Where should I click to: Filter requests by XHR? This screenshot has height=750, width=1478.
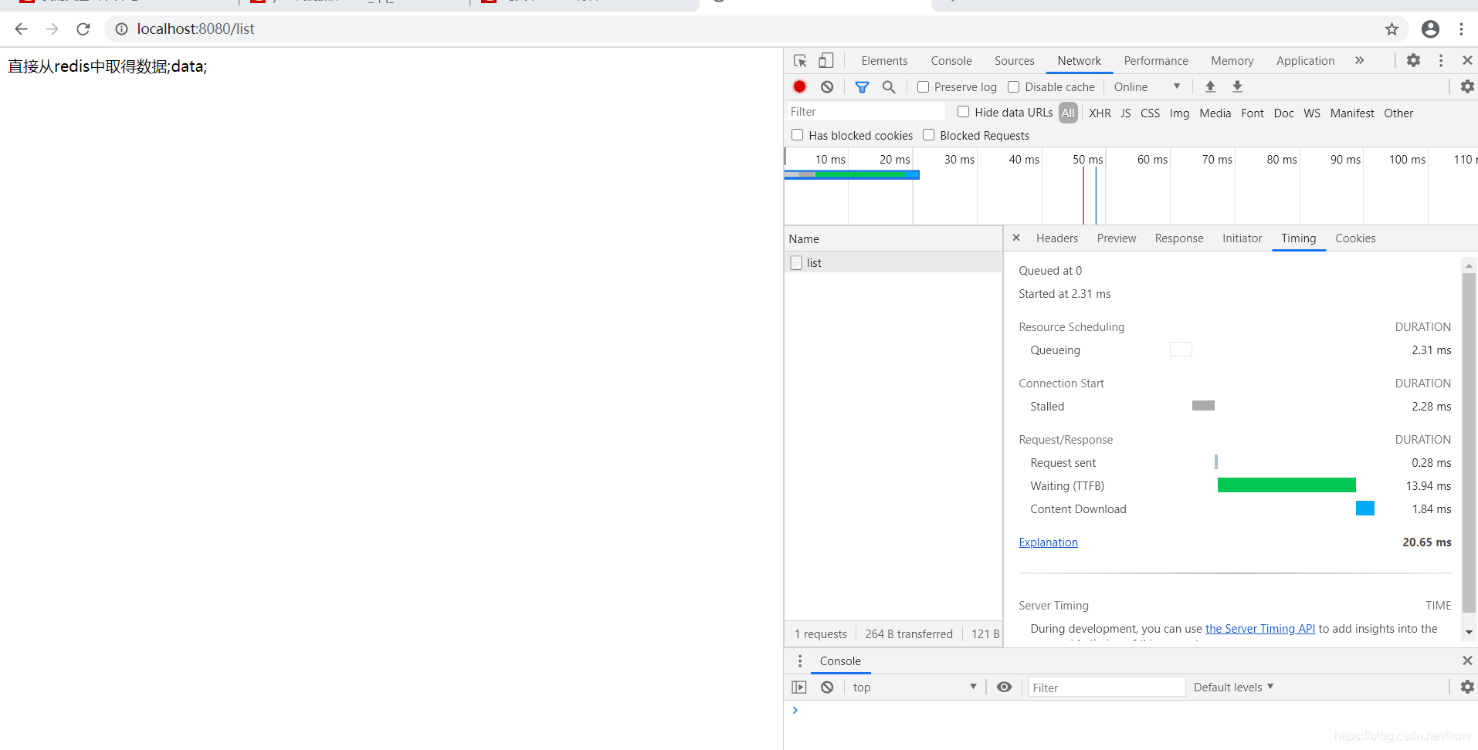tap(1100, 113)
